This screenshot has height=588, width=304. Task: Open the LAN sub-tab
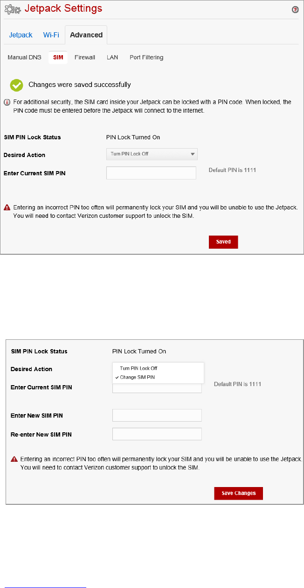click(x=112, y=57)
